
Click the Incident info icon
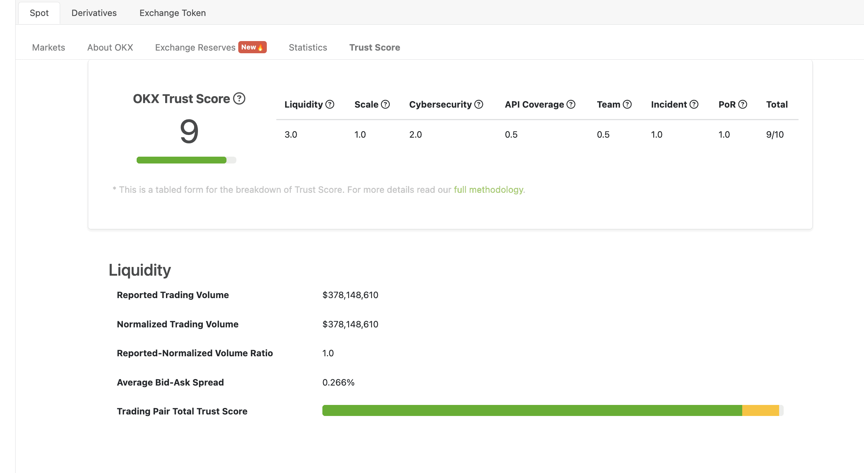click(x=694, y=104)
